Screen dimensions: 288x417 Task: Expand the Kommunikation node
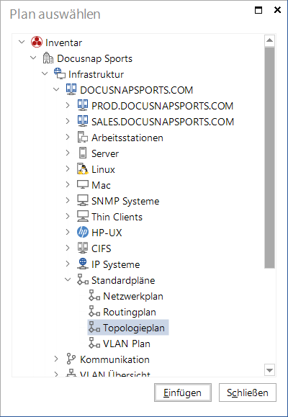(56, 359)
